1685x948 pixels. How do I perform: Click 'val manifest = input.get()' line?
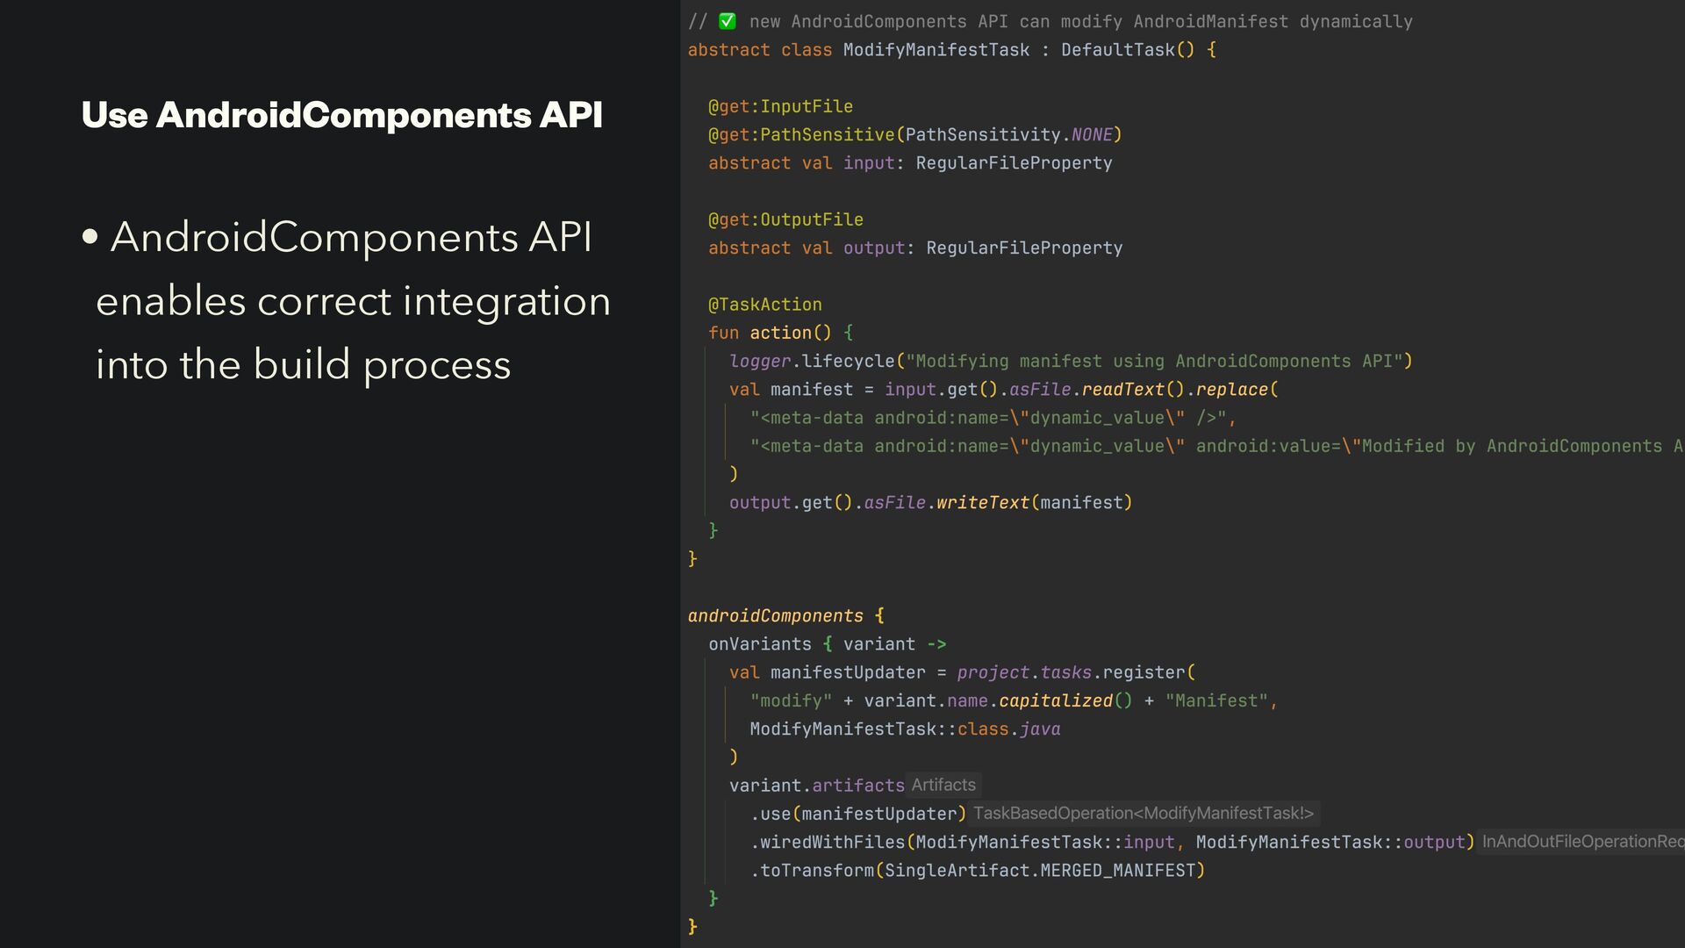pos(1004,390)
